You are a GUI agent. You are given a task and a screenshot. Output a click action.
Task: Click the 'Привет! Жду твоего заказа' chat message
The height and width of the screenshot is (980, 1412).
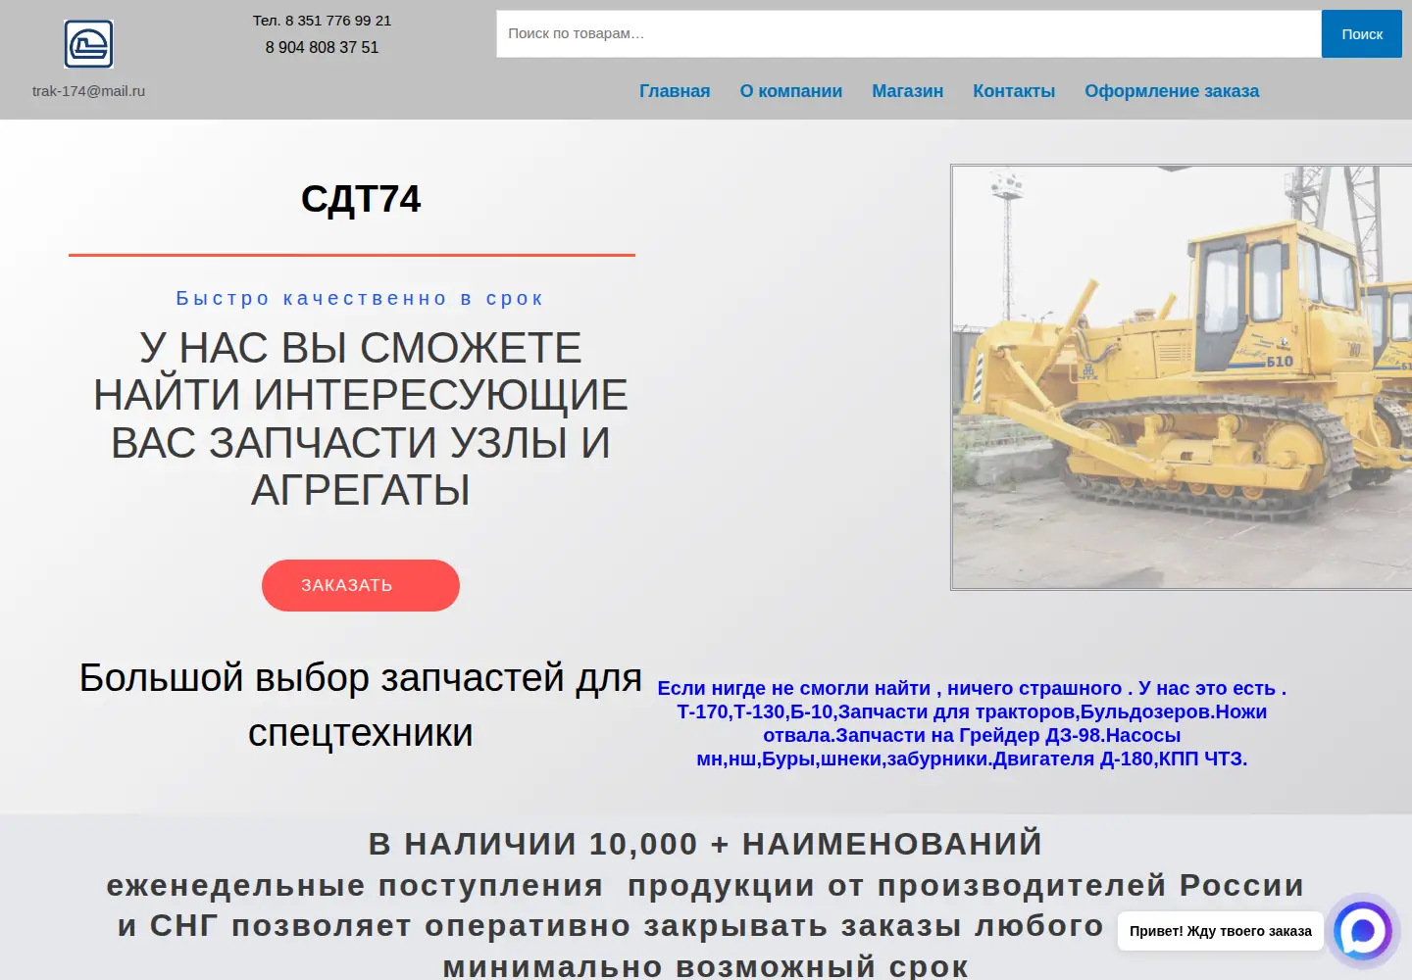point(1221,931)
